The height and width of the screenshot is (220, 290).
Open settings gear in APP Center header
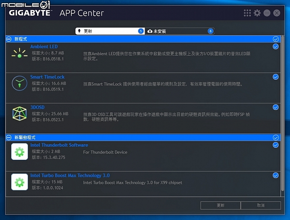(257, 13)
